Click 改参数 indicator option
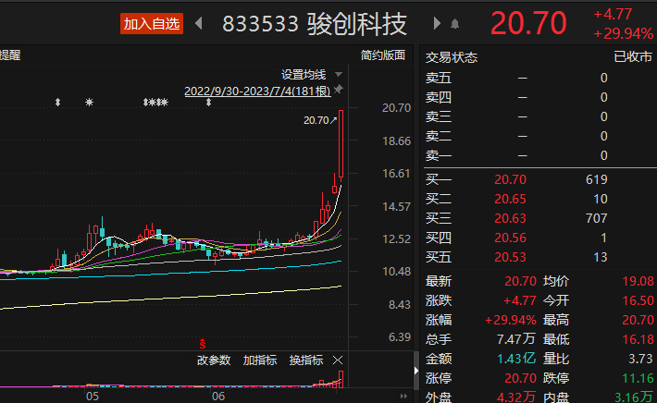This screenshot has height=403, width=657. pyautogui.click(x=214, y=360)
